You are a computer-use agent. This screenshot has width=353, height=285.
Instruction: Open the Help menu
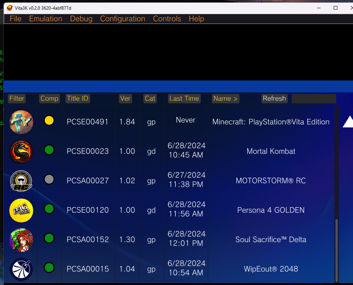[197, 19]
